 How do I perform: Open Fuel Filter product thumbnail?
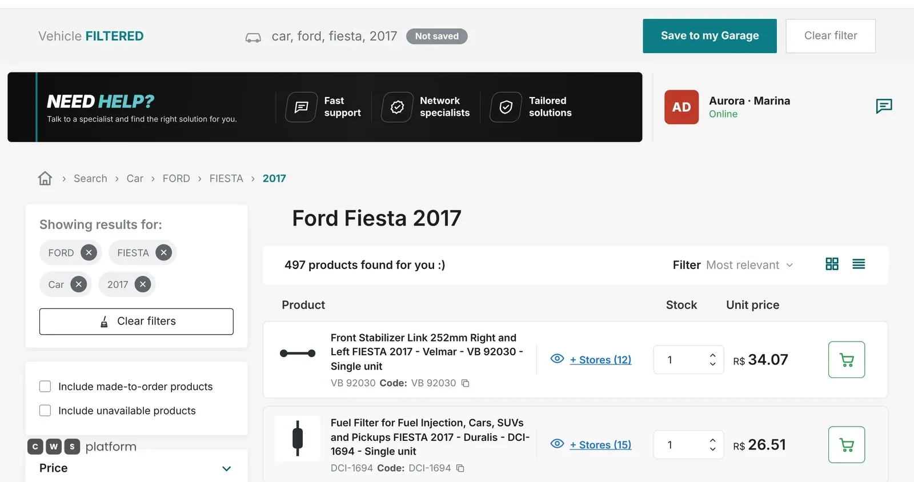pyautogui.click(x=298, y=439)
